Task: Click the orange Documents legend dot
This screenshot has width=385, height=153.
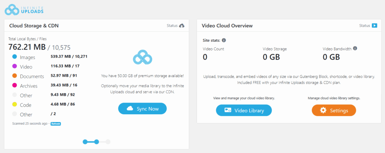Action: [x=15, y=76]
